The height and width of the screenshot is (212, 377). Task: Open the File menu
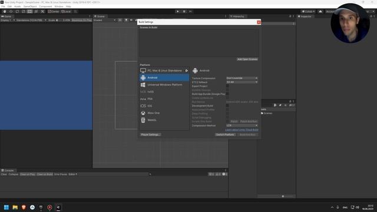pos(3,6)
